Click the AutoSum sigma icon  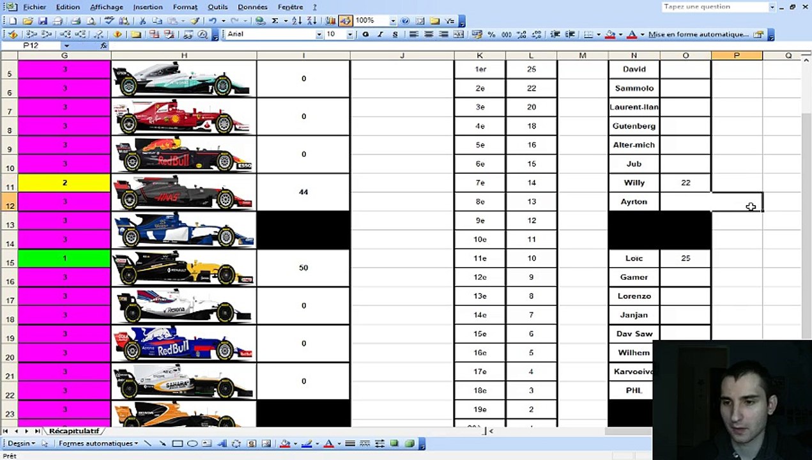(x=275, y=20)
